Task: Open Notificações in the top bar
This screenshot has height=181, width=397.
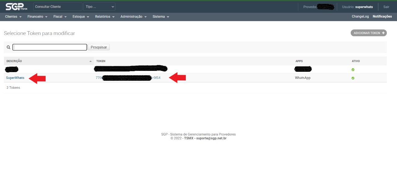Action: [382, 17]
